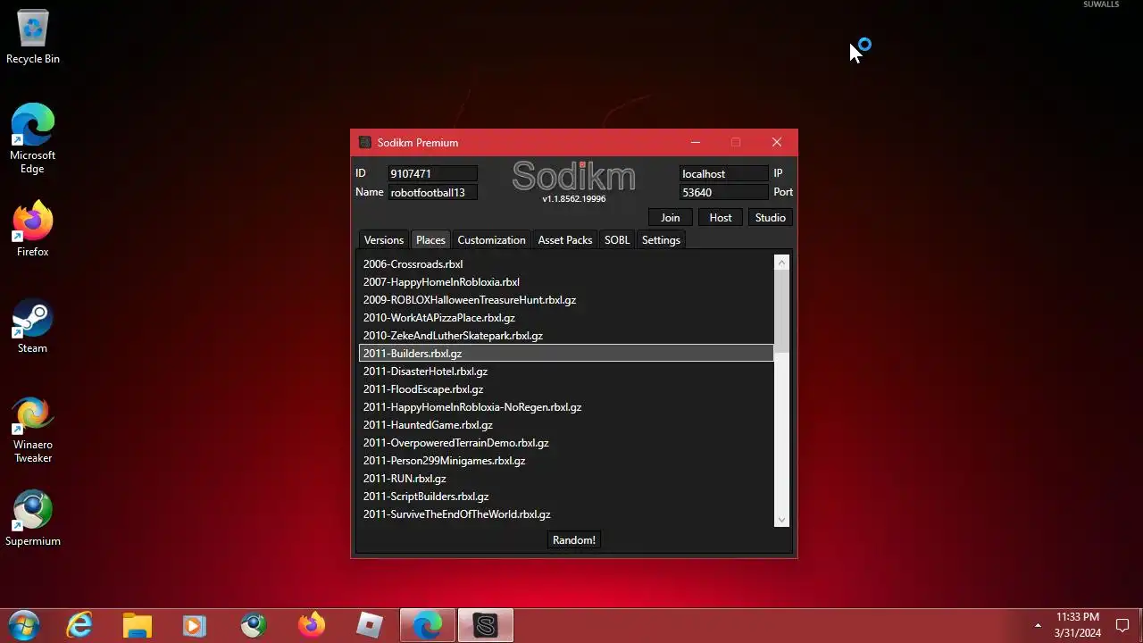Open the Microsoft Edge desktop shortcut
1143x643 pixels.
click(x=33, y=138)
